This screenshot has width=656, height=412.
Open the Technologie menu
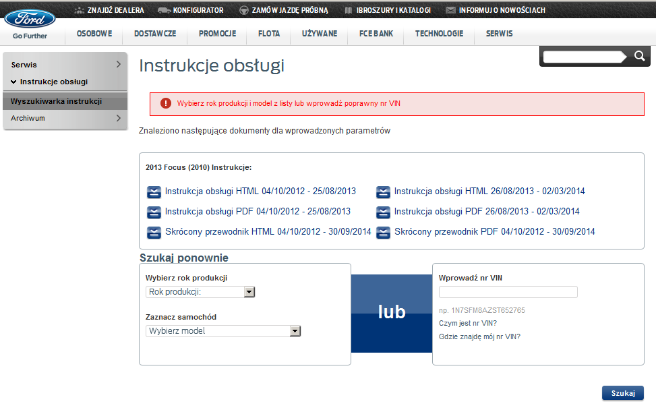440,34
